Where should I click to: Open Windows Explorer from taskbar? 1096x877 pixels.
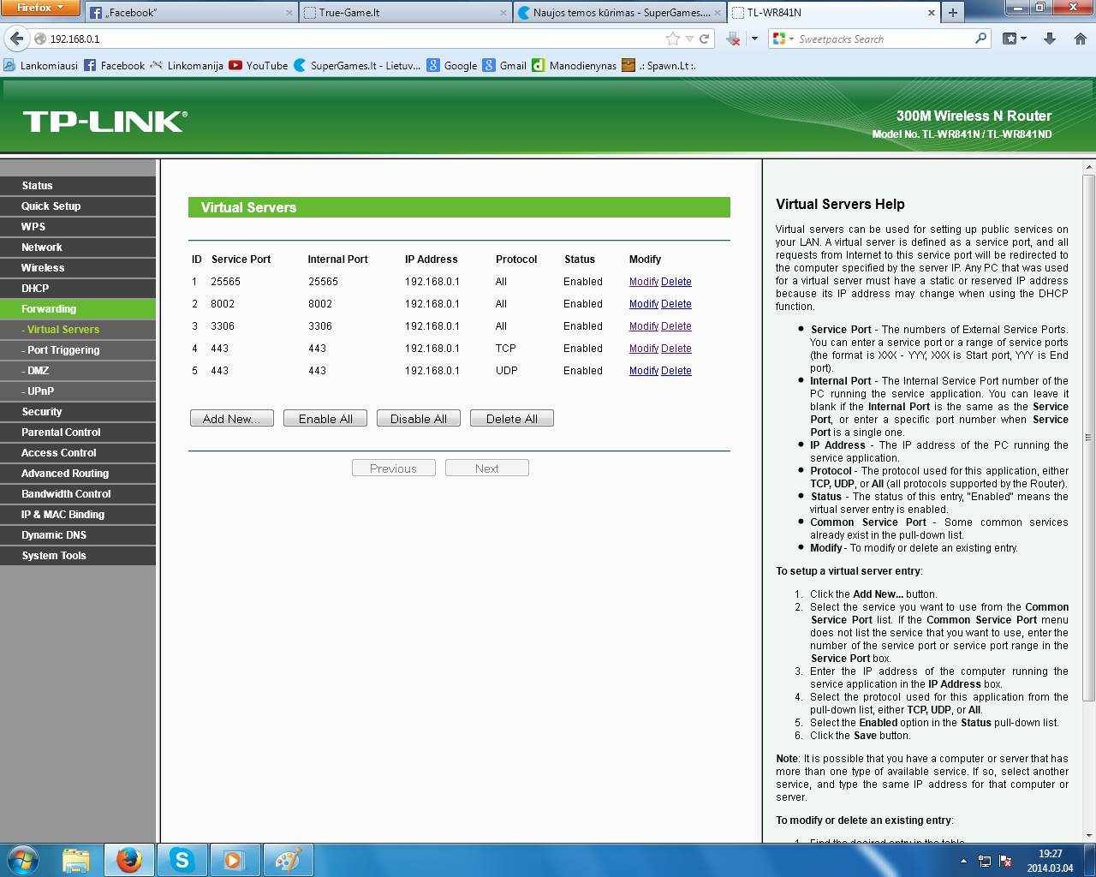point(76,860)
